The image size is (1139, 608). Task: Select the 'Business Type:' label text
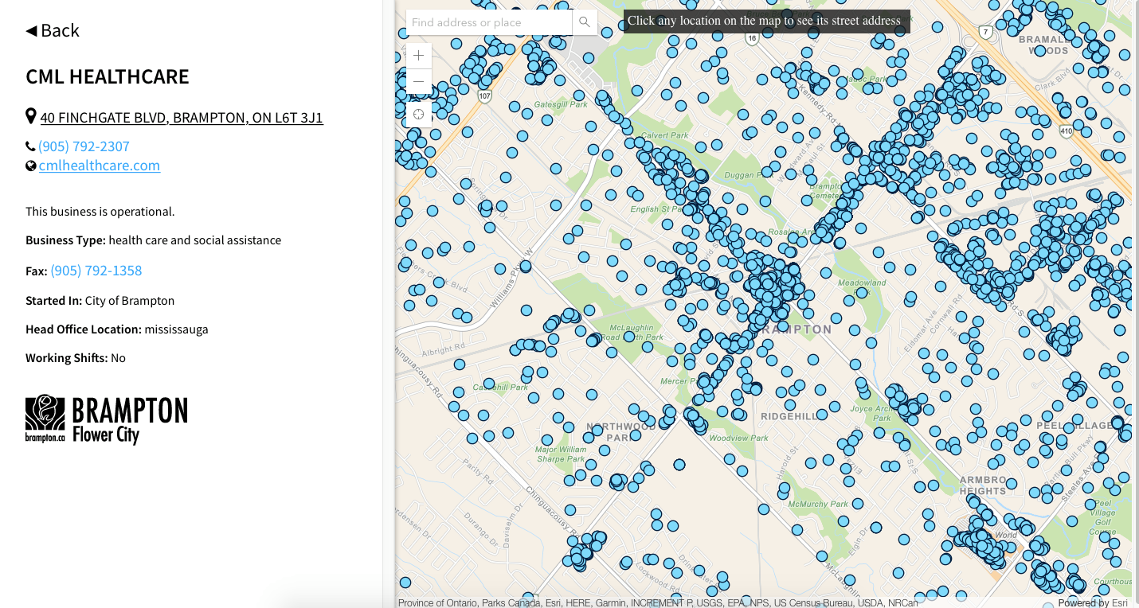click(x=65, y=240)
